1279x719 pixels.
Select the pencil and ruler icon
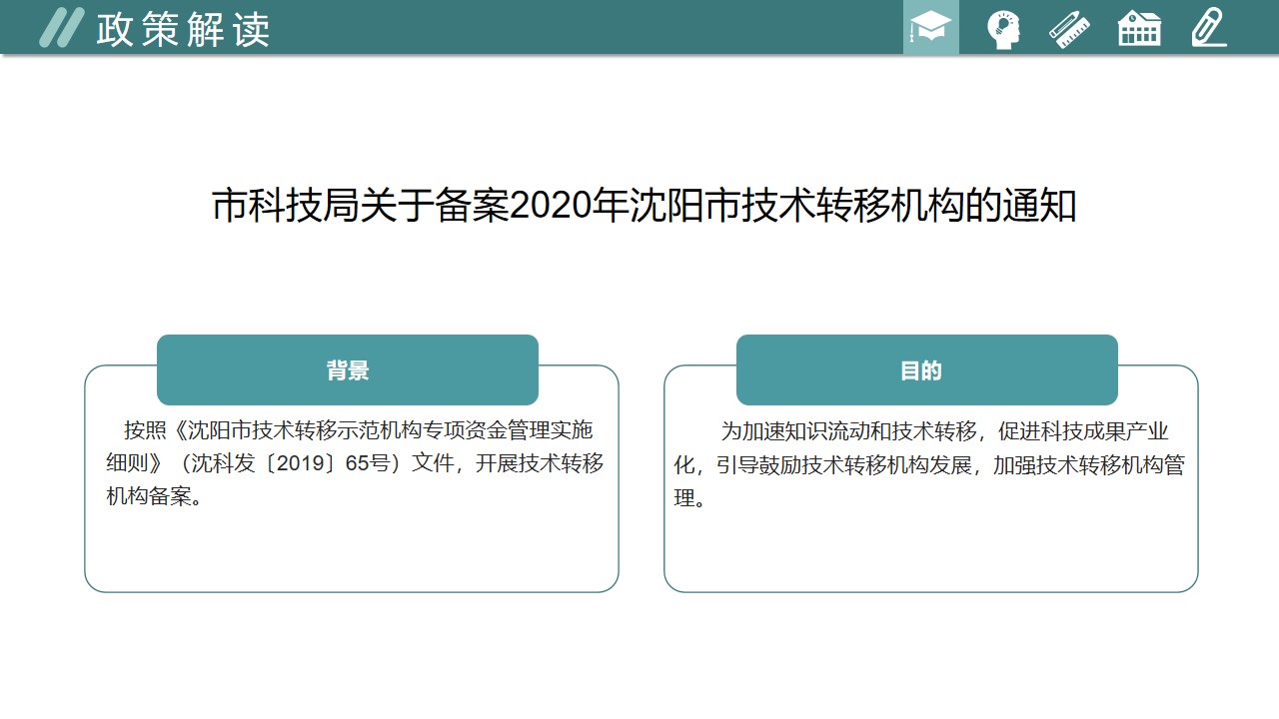coord(1069,29)
